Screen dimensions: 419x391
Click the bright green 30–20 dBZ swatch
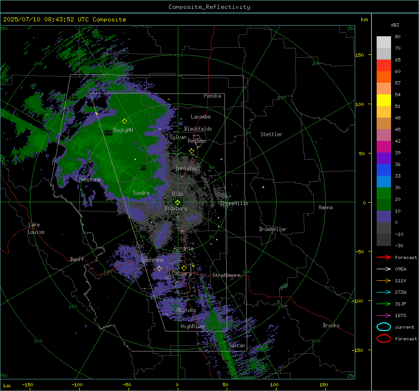pos(384,193)
